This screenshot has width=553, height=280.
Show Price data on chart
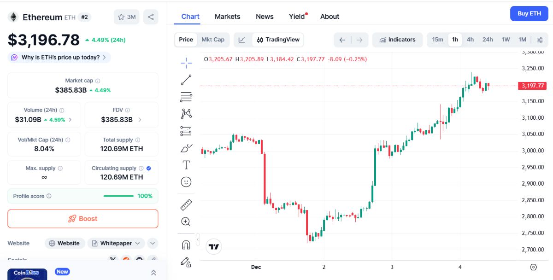pyautogui.click(x=186, y=40)
